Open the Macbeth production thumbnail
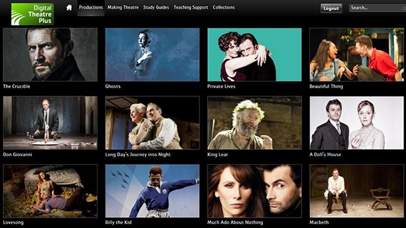 [357, 191]
